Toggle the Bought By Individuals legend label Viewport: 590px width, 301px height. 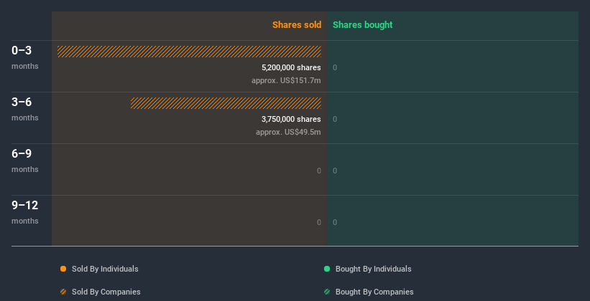pos(373,269)
